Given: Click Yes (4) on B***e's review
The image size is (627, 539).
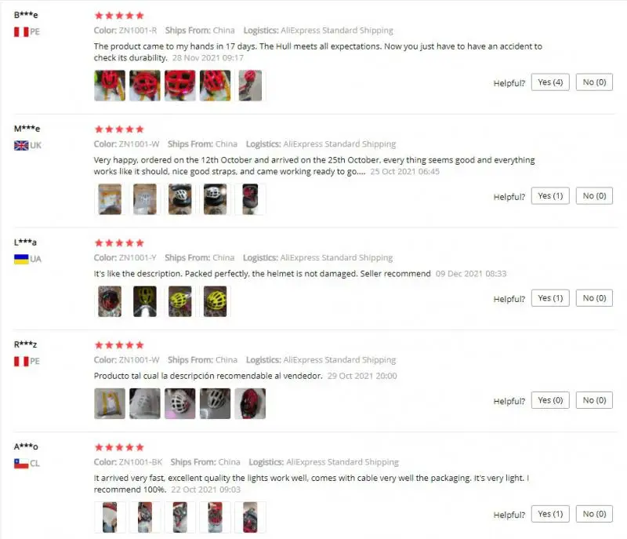Looking at the screenshot, I should (x=550, y=82).
